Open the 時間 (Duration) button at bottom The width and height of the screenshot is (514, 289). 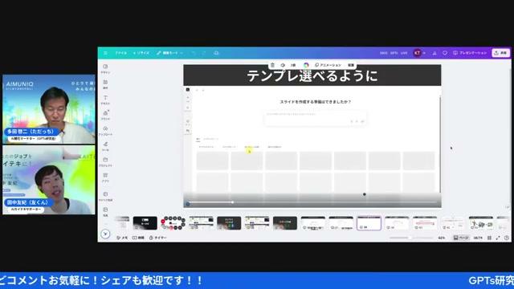coord(138,238)
